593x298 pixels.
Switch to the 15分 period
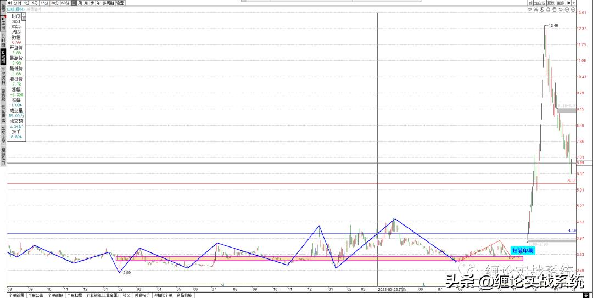(44, 3)
